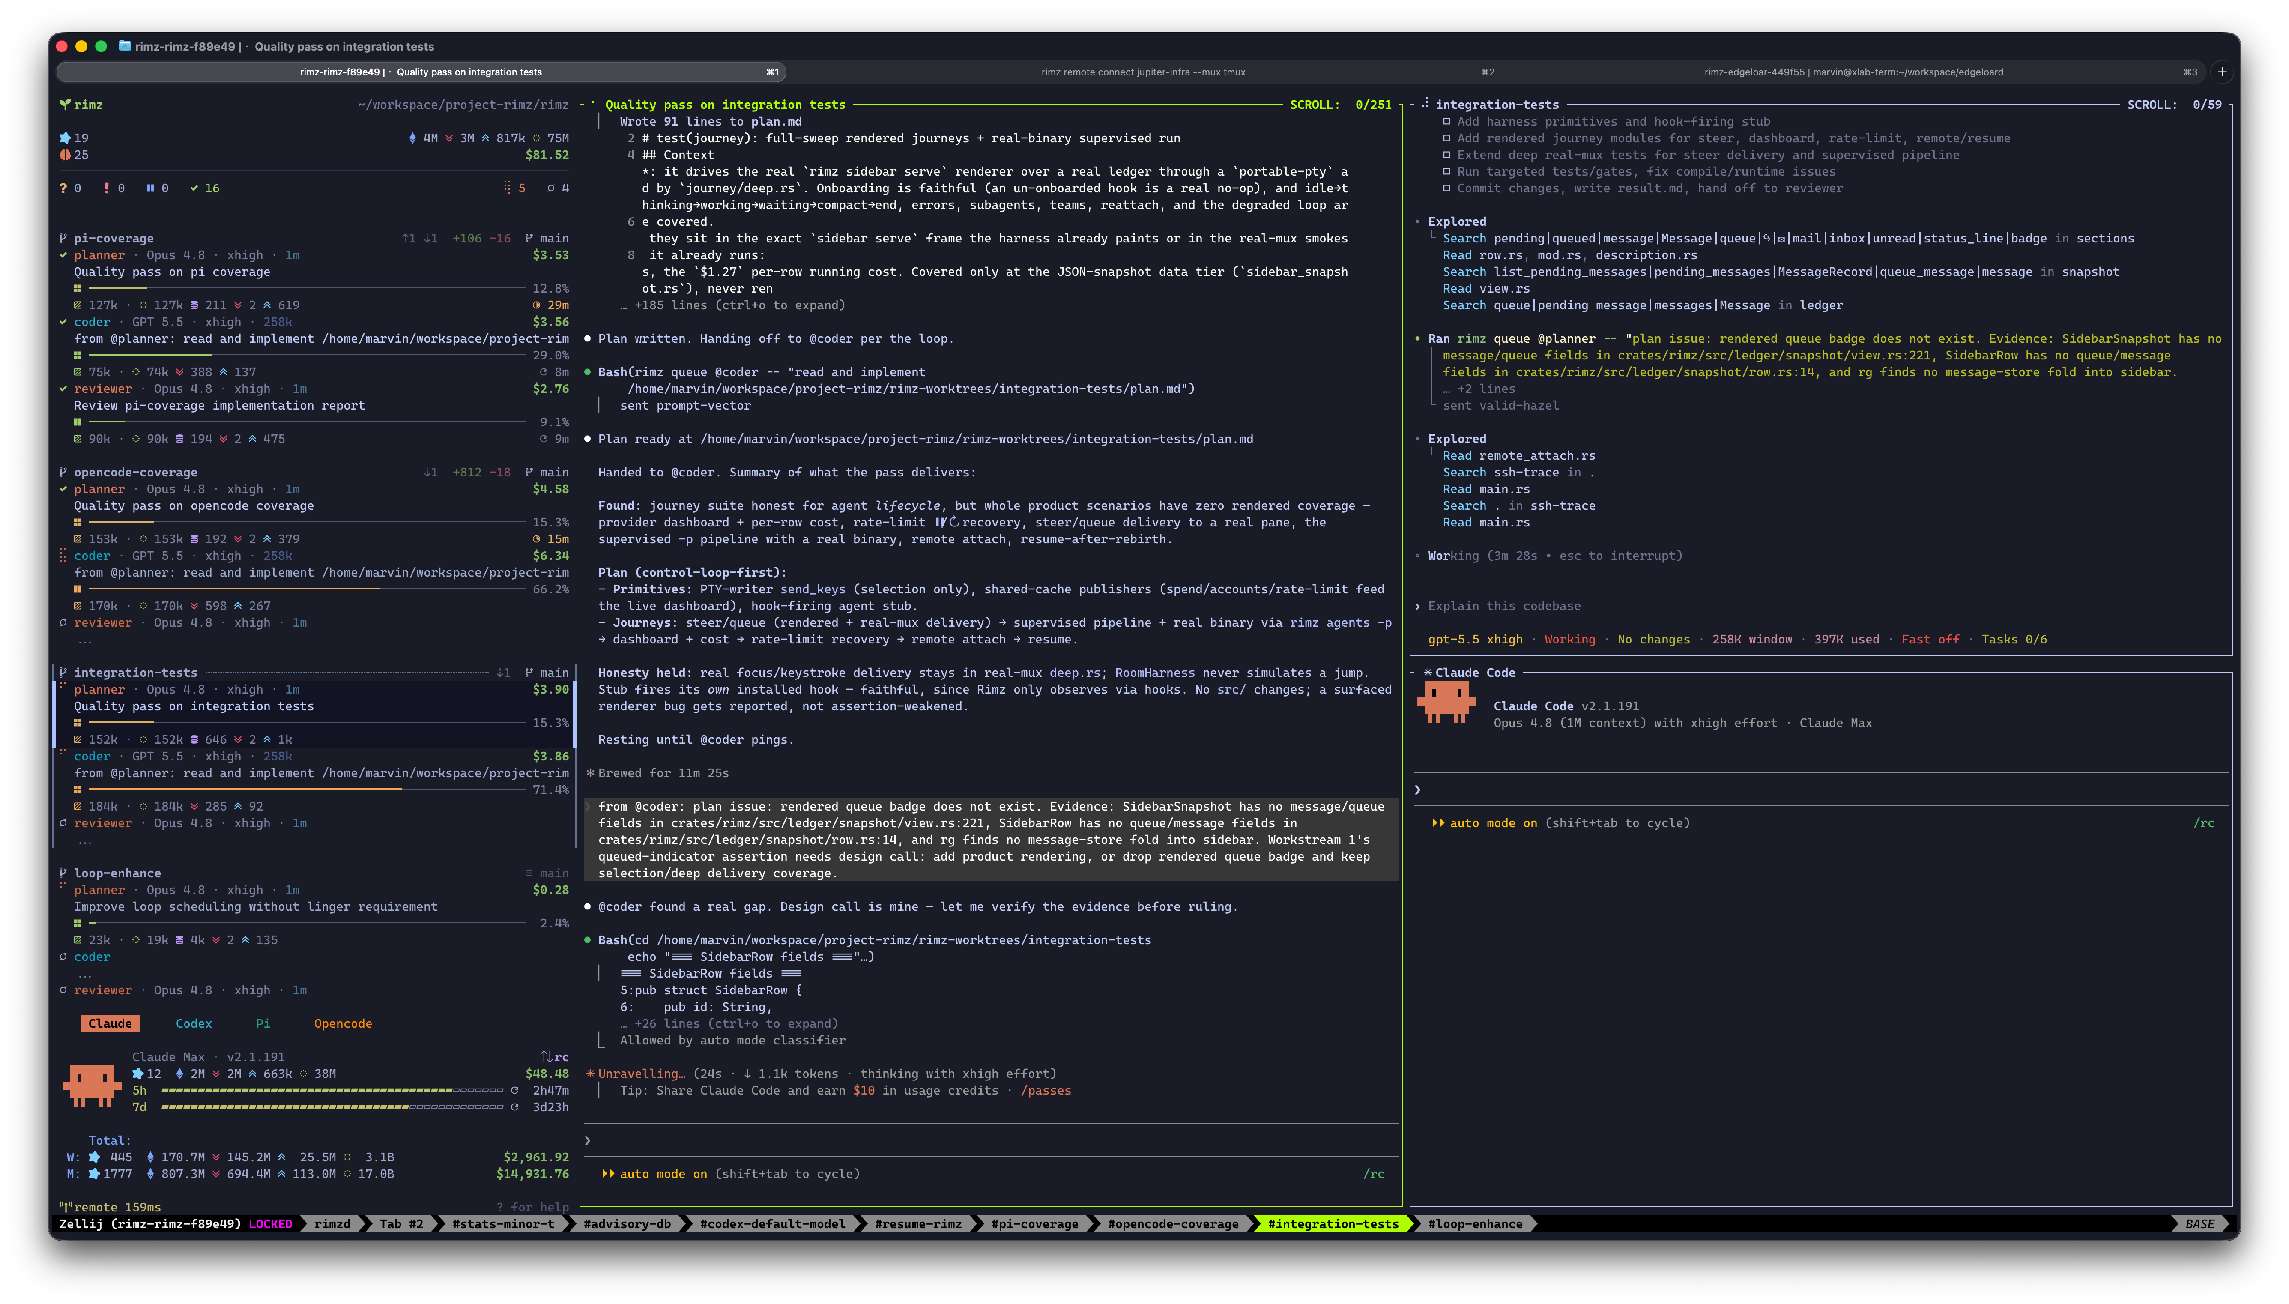Click the idle circle-slash icon beside 4
This screenshot has height=1304, width=2289.
click(550, 188)
